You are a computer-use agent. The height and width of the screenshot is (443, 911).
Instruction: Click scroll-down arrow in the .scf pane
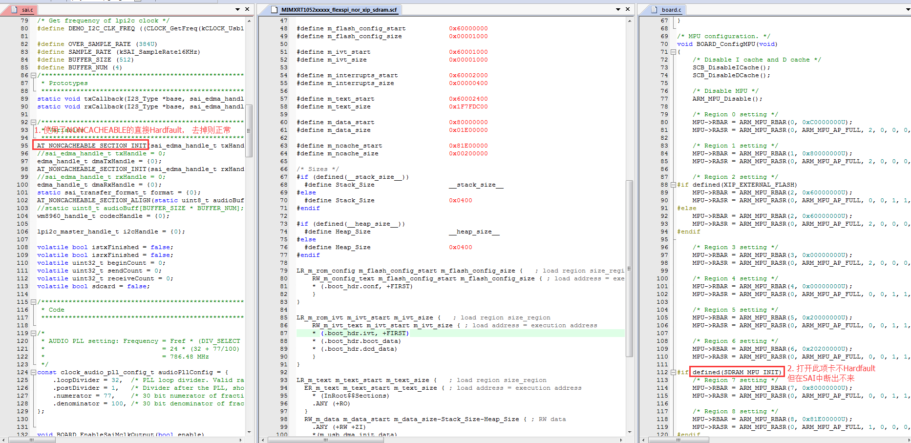630,432
